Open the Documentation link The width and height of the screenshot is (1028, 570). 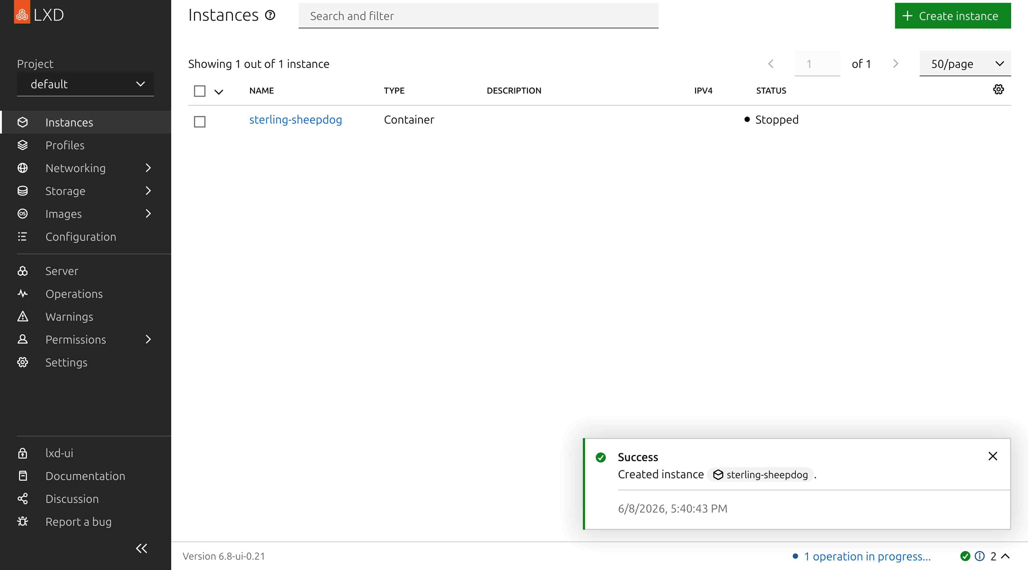[x=85, y=476]
